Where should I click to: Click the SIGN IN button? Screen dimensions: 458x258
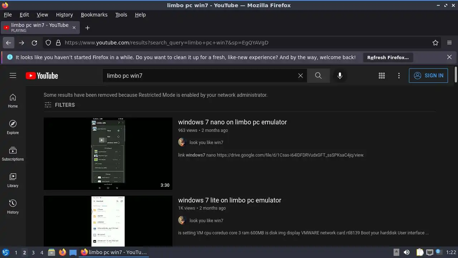[x=428, y=76]
